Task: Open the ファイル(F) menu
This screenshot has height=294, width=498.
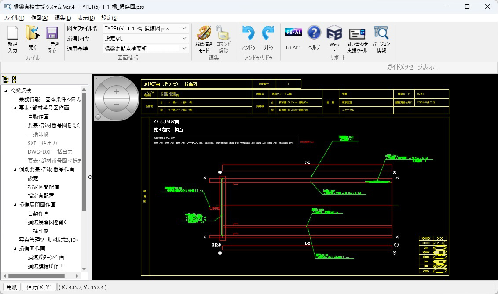Action: click(14, 18)
